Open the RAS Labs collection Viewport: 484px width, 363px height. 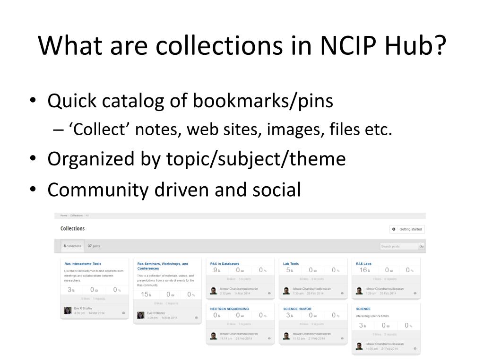(363, 264)
